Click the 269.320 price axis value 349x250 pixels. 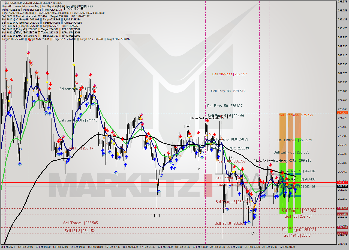point(342,145)
